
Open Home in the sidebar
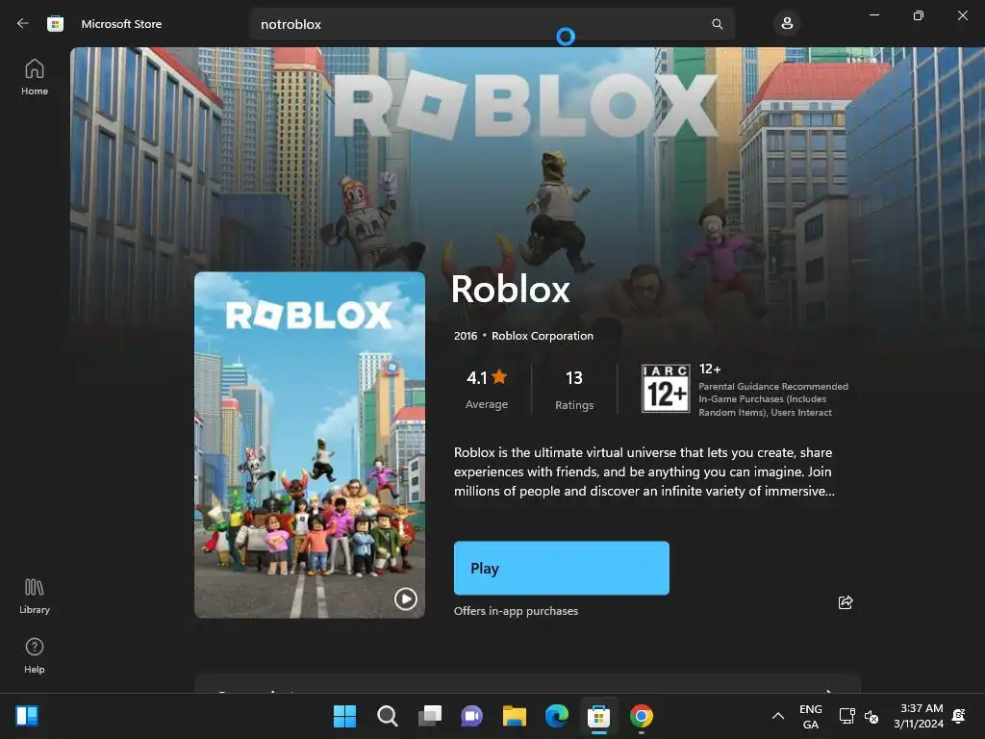pos(35,77)
